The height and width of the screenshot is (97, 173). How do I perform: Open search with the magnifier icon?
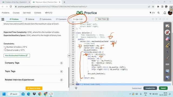click(x=158, y=13)
